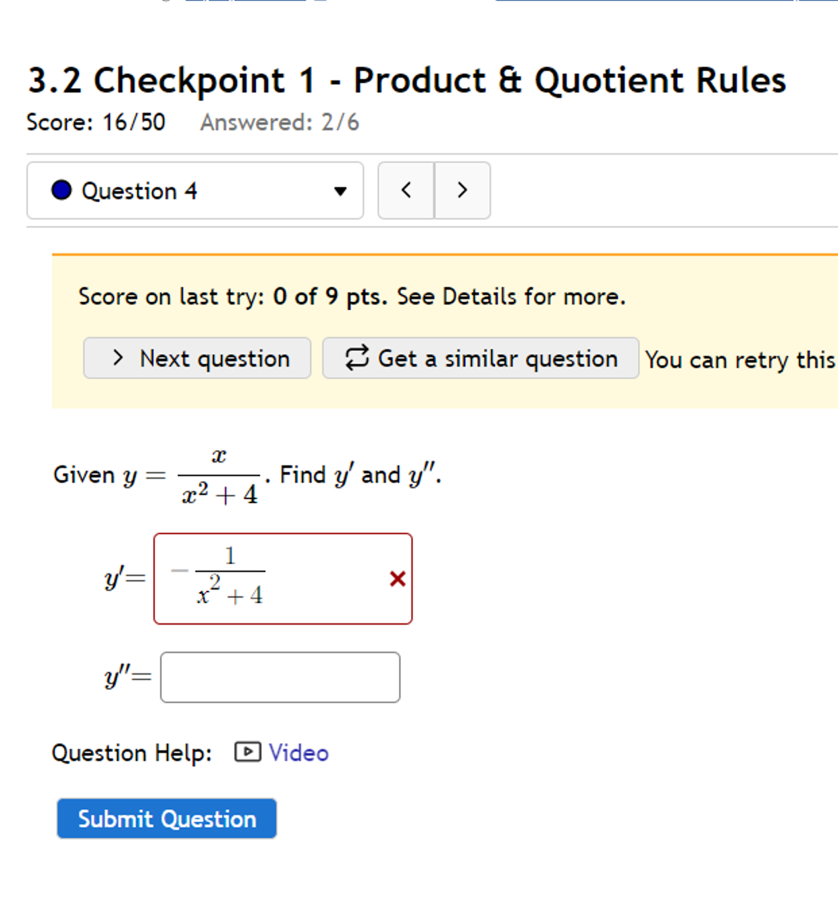Screen dimensions: 838x911
Task: Click the video play icon next to Question Help
Action: pyautogui.click(x=247, y=752)
